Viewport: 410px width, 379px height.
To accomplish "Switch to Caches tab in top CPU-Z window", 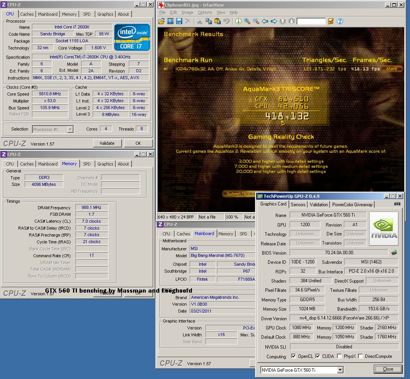I will click(x=27, y=14).
